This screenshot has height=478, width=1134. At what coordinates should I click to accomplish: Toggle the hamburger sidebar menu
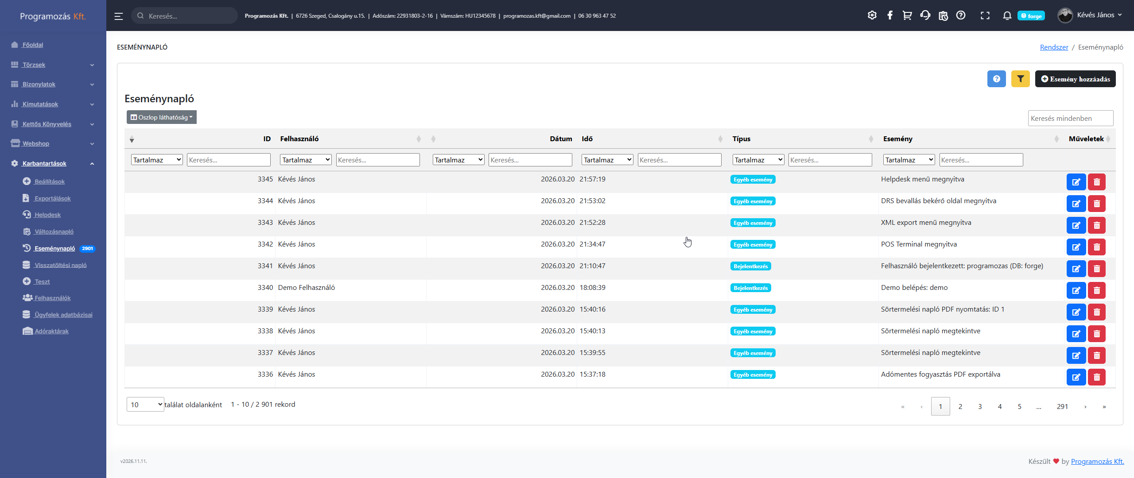118,16
